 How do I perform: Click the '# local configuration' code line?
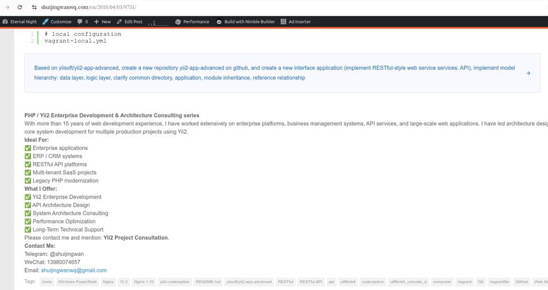pyautogui.click(x=83, y=34)
